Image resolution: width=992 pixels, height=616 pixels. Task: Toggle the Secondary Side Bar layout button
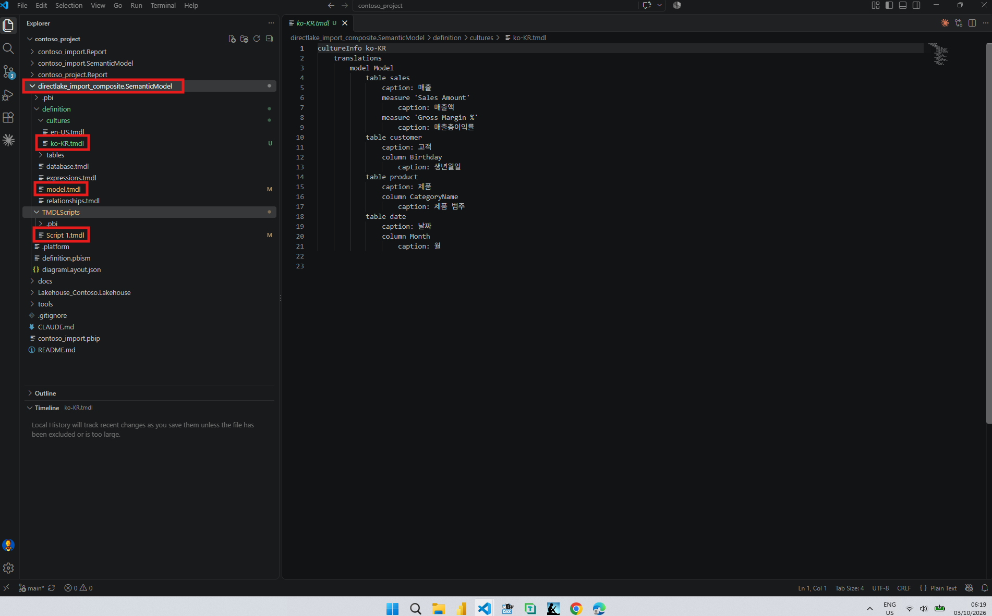916,5
